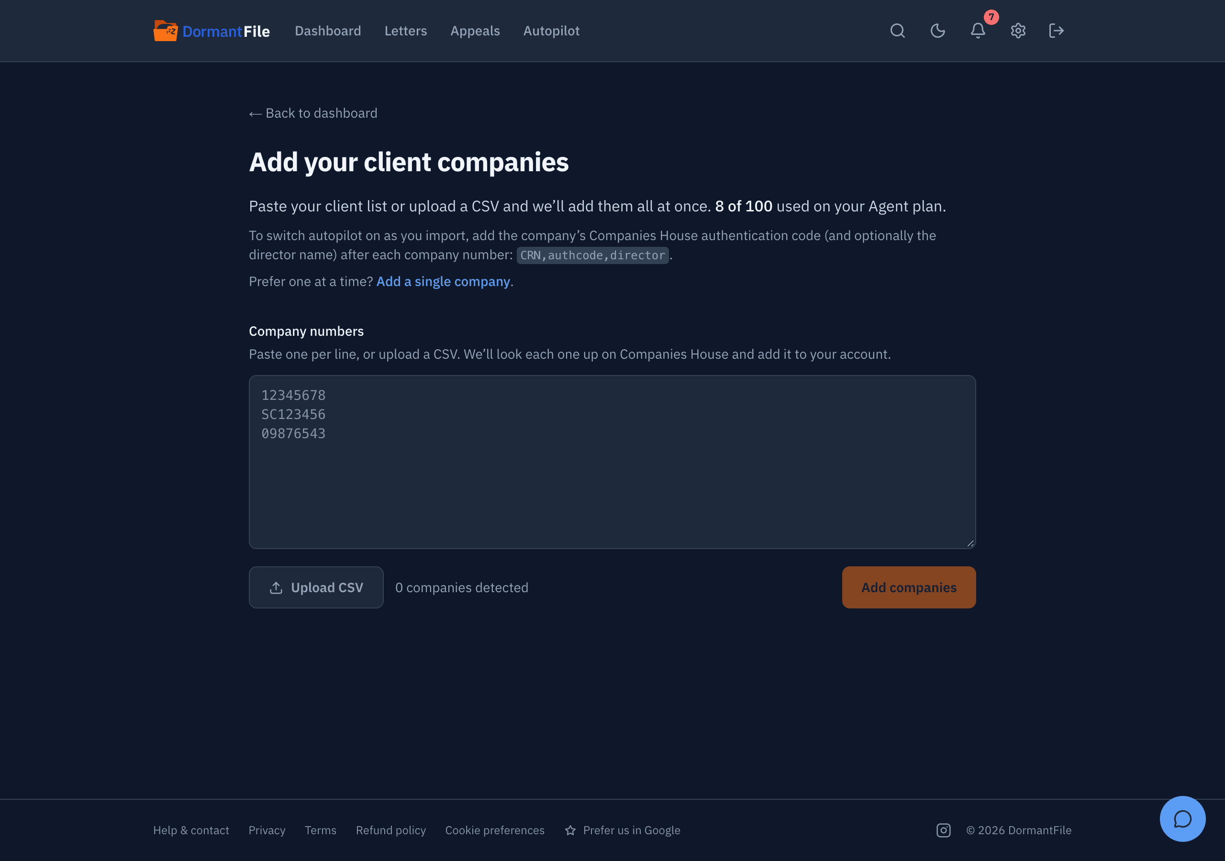Click the 'Company numbers' label

coord(306,331)
